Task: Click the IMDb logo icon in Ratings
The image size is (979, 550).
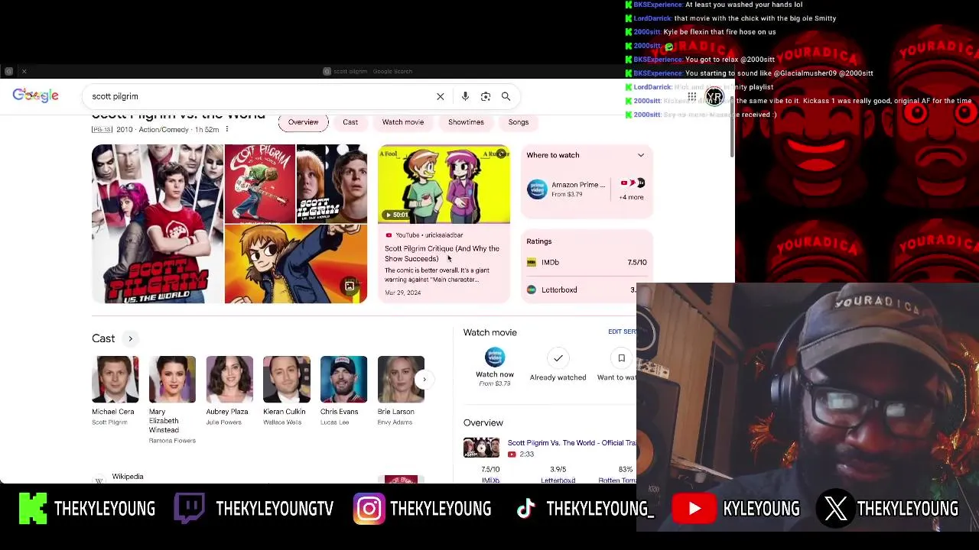Action: (532, 262)
